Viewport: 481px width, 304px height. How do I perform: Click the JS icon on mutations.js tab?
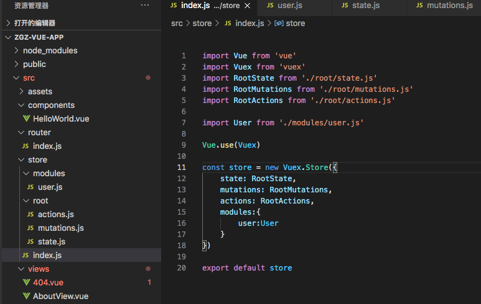click(x=420, y=6)
